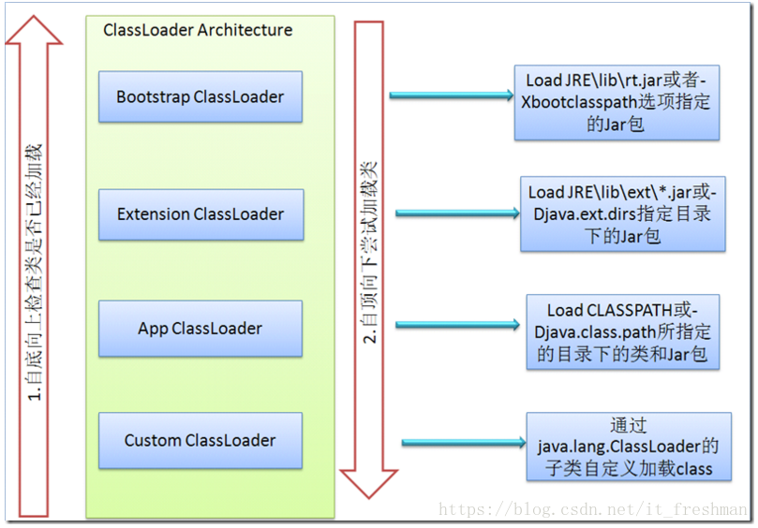Click the "ClassLoader Architecture" title text
758x528 pixels.
tap(198, 31)
